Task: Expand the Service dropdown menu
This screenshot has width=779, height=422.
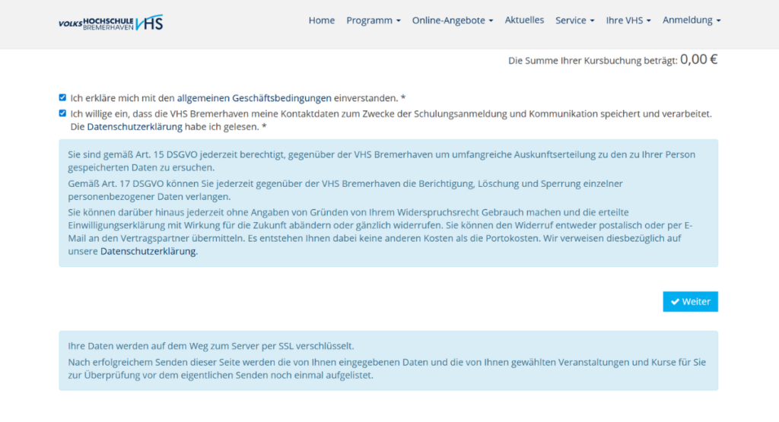Action: click(574, 21)
